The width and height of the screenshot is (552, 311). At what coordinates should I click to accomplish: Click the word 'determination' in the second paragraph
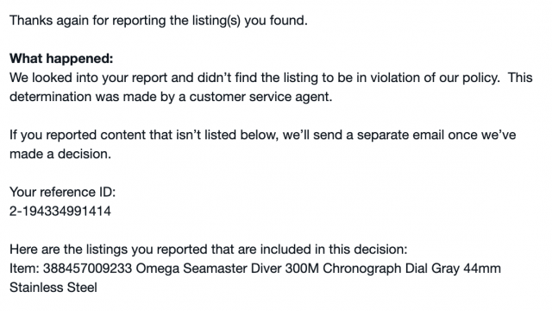pos(50,97)
